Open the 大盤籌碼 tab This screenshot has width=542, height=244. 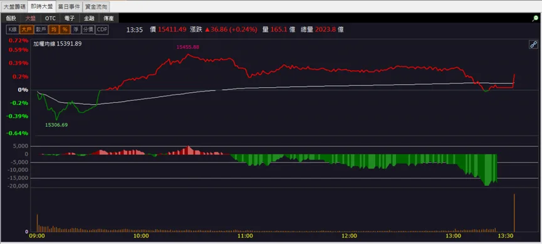(x=14, y=6)
